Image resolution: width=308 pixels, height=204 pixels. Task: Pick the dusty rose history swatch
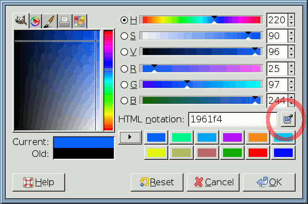click(207, 152)
